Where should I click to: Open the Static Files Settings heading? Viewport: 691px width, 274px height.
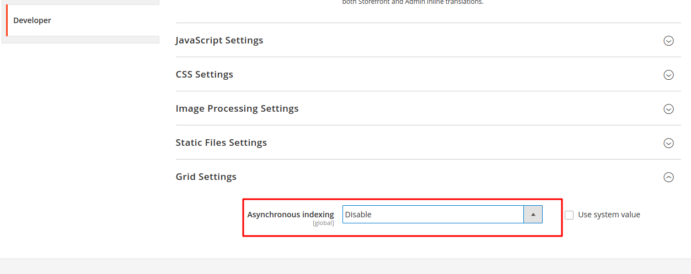(x=221, y=143)
